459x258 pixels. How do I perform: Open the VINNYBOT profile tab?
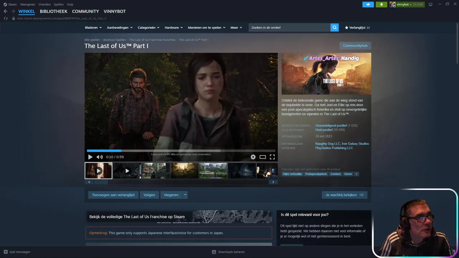pos(115,11)
